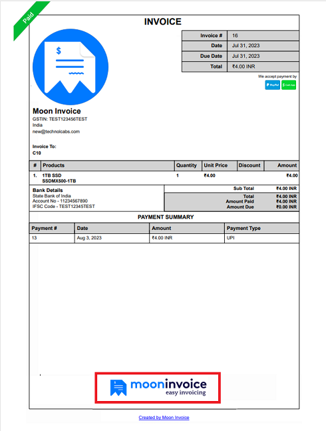
Task: Select the payment amount ₹4.00 INR
Action: 162,238
